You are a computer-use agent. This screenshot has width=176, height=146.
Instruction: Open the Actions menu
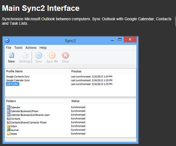tap(31, 48)
